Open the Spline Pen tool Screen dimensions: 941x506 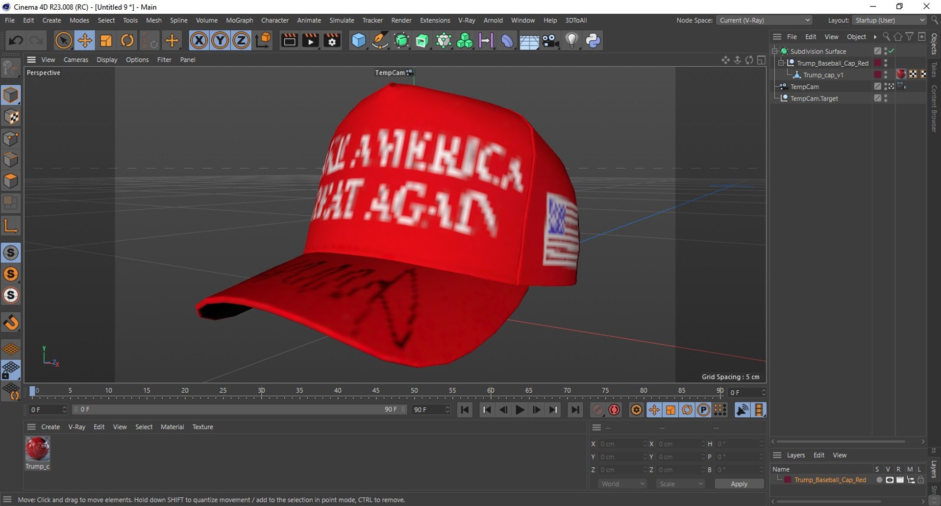(x=380, y=40)
